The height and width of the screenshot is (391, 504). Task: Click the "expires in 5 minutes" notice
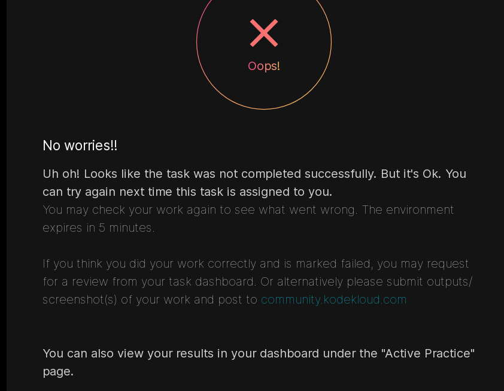tap(98, 228)
